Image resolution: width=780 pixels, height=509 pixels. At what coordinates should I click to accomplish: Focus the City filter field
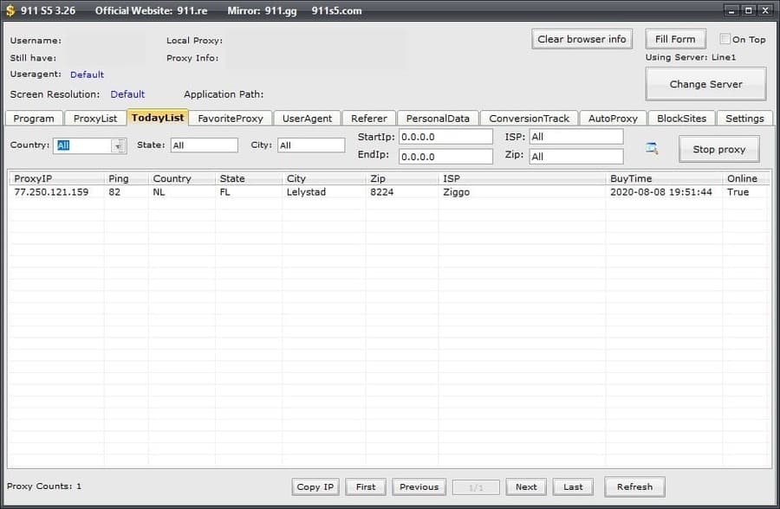pos(311,145)
